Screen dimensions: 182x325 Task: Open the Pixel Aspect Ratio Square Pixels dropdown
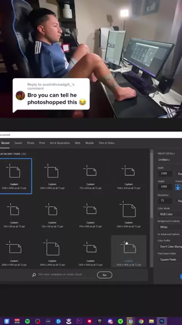pos(170,260)
